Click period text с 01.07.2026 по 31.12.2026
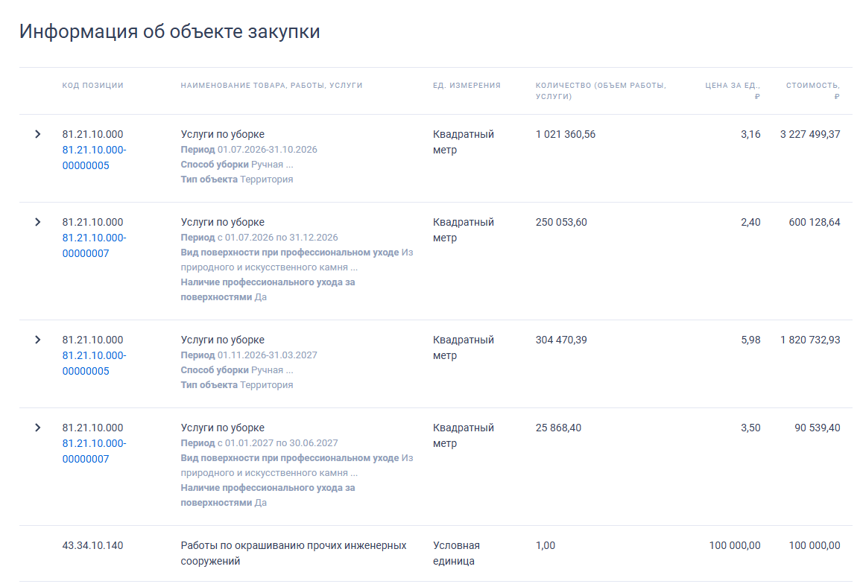 click(x=277, y=238)
